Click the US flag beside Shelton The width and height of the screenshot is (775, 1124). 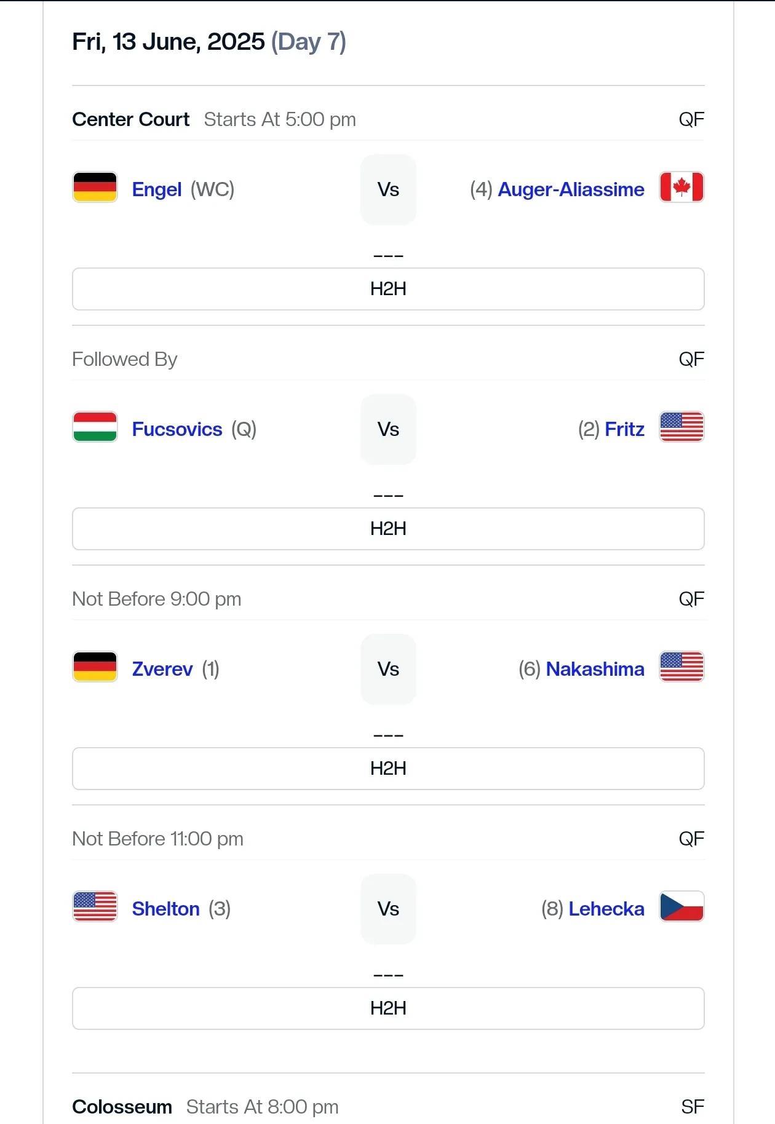pyautogui.click(x=95, y=907)
